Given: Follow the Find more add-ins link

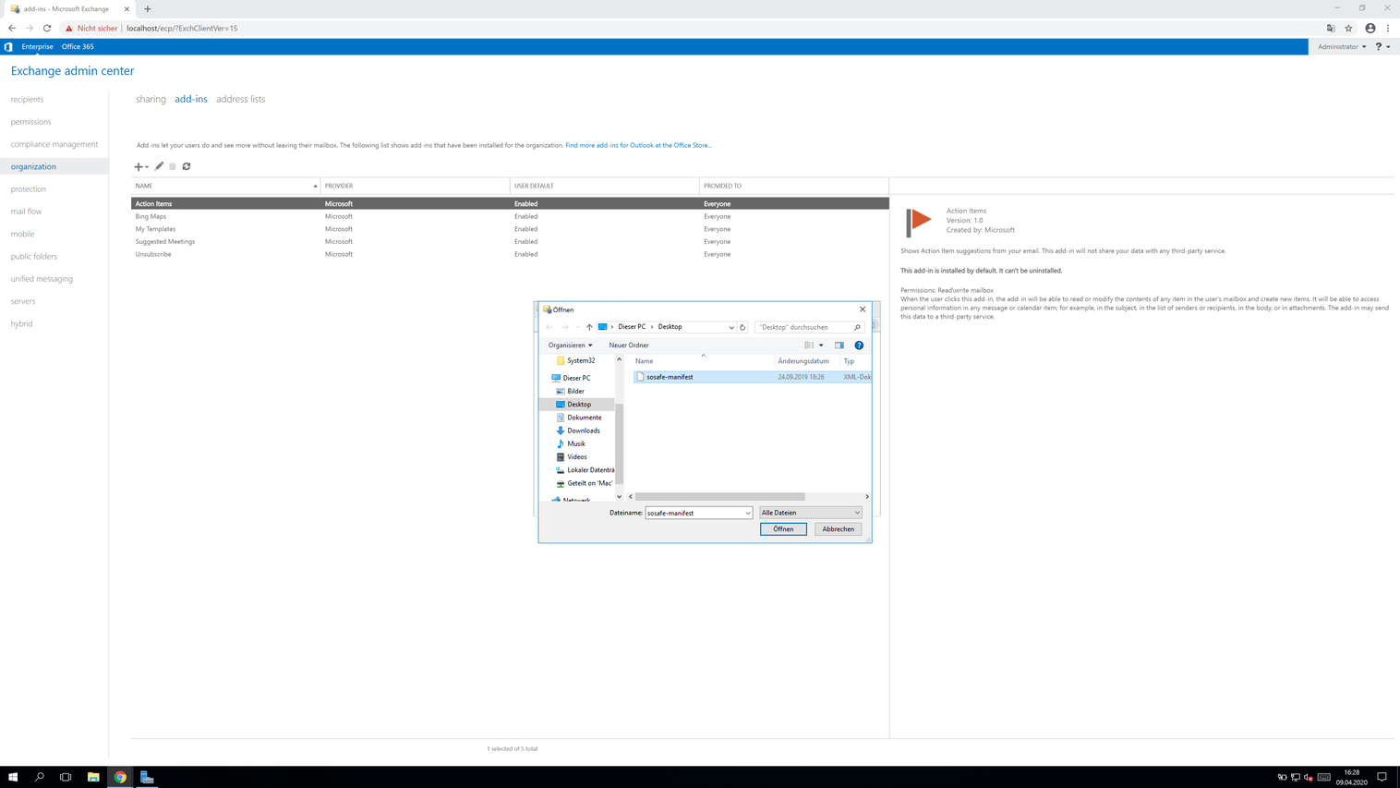Looking at the screenshot, I should click(638, 145).
